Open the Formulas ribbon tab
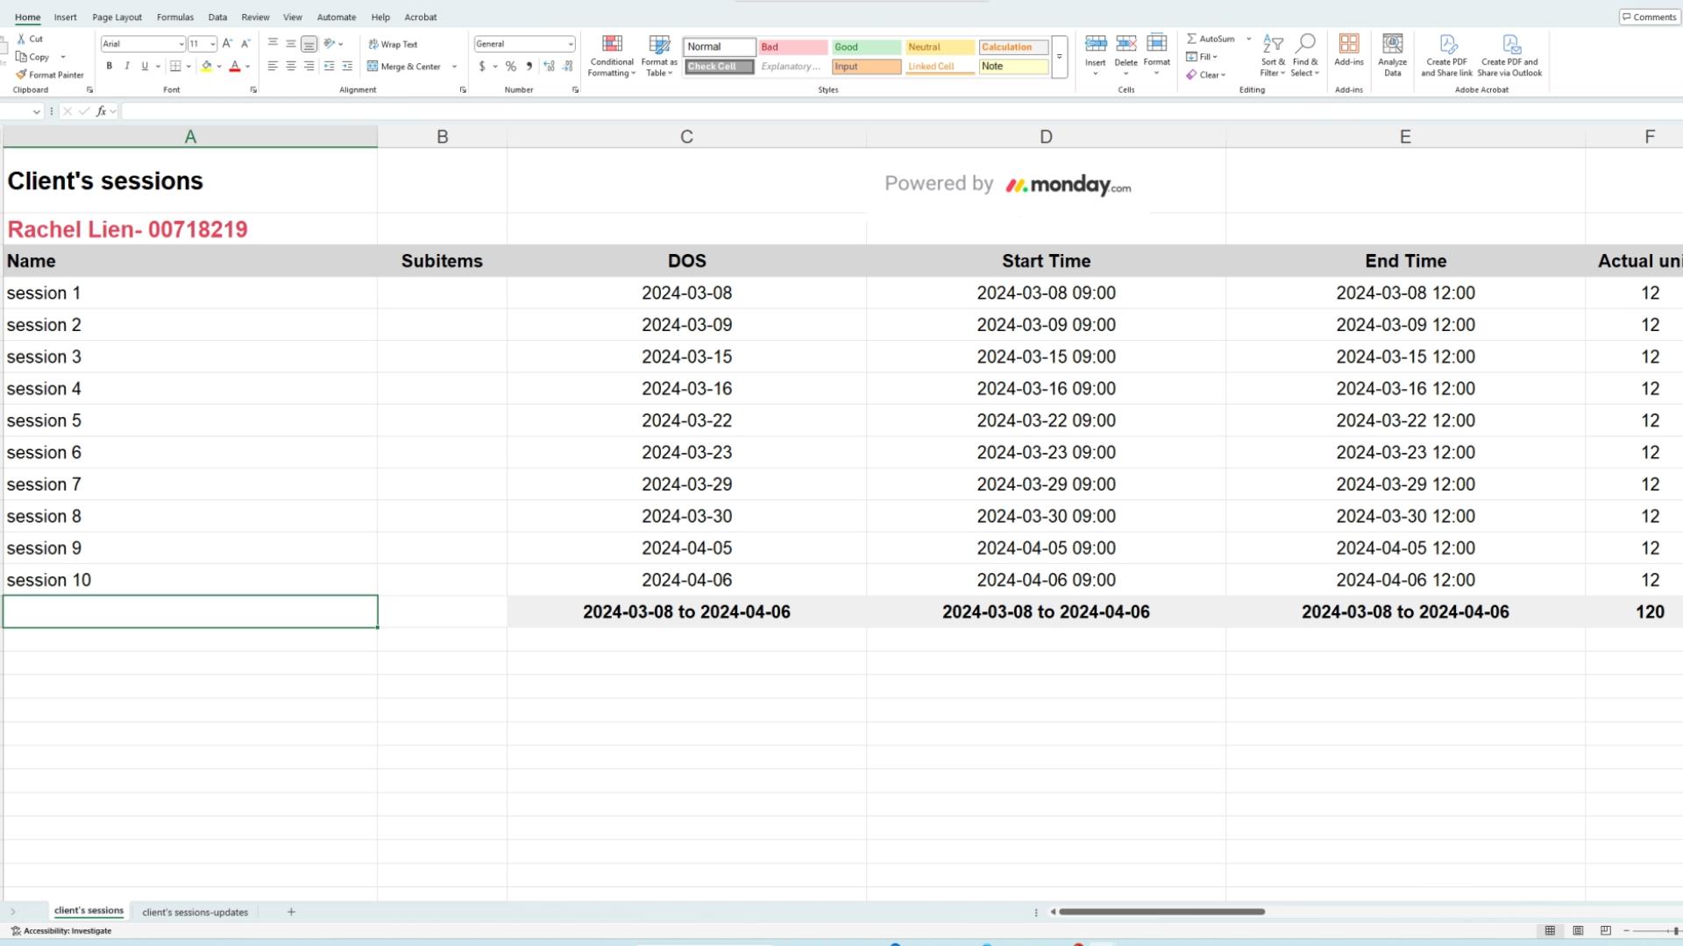 [175, 17]
